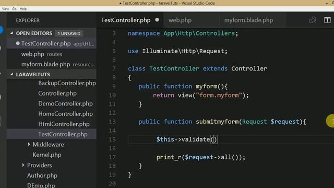The height and width of the screenshot is (188, 334).
Task: Click 'Controller' base class on line 7
Action: pyautogui.click(x=249, y=68)
